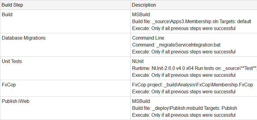Click the FxCop project path text

coord(192,85)
